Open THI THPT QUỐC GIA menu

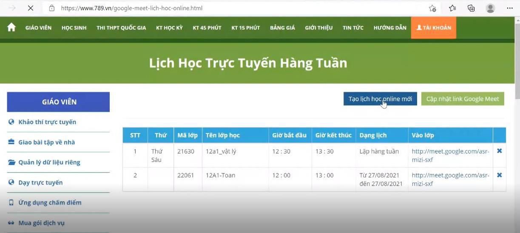(x=121, y=28)
